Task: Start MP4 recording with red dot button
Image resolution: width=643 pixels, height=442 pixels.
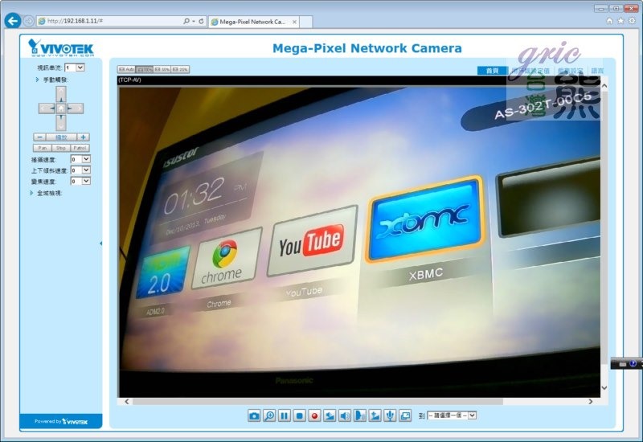Action: 314,415
